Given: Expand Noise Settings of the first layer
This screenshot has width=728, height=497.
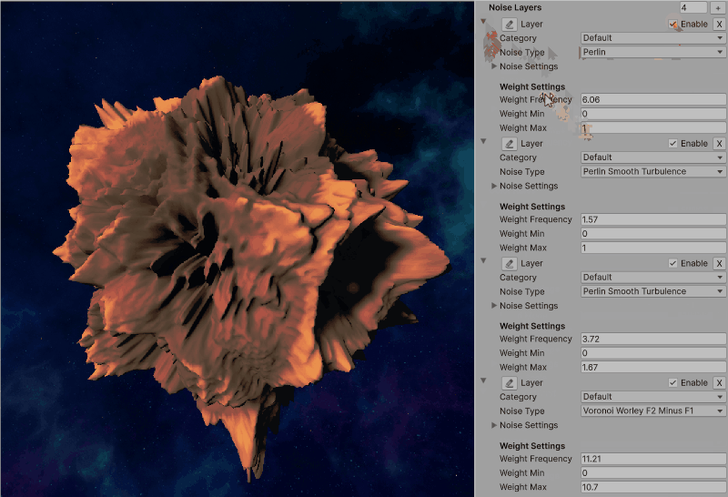Looking at the screenshot, I should click(494, 66).
